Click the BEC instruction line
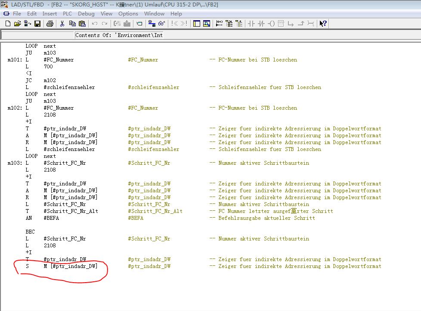This screenshot has width=421, height=311. [30, 232]
